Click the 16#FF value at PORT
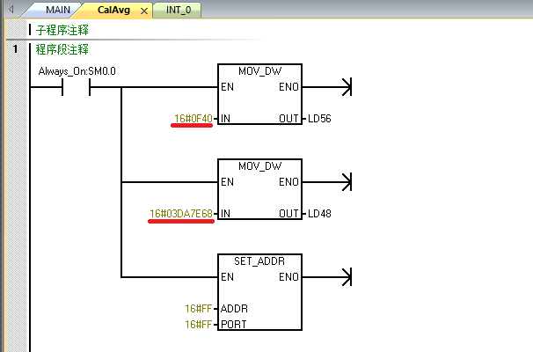This screenshot has height=352, width=533. [197, 325]
